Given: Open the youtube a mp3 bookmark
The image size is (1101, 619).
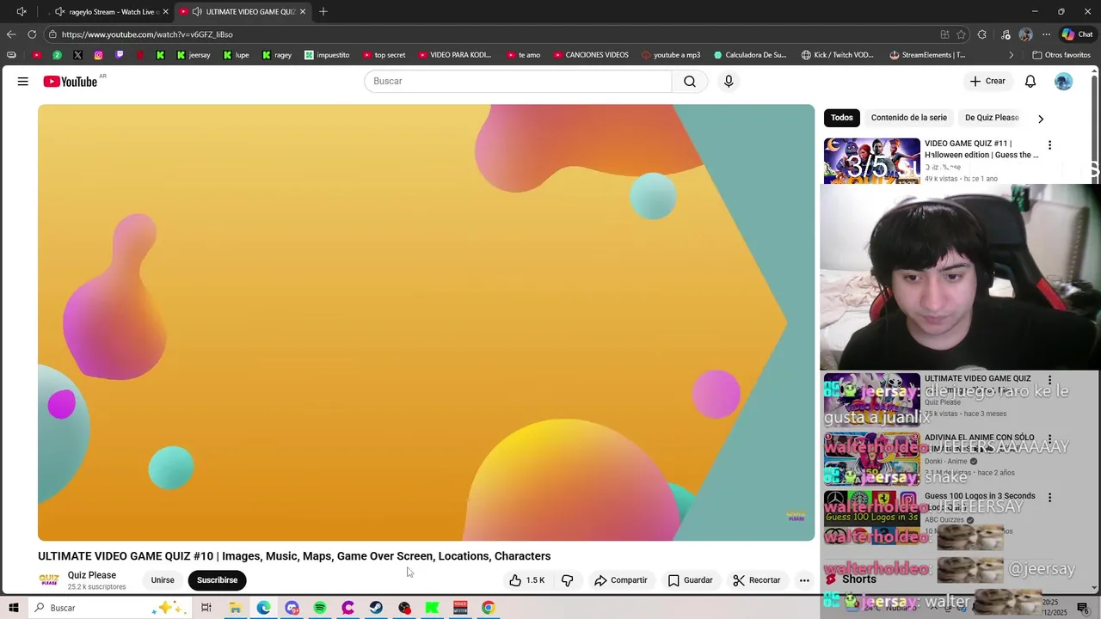Looking at the screenshot, I should [671, 55].
